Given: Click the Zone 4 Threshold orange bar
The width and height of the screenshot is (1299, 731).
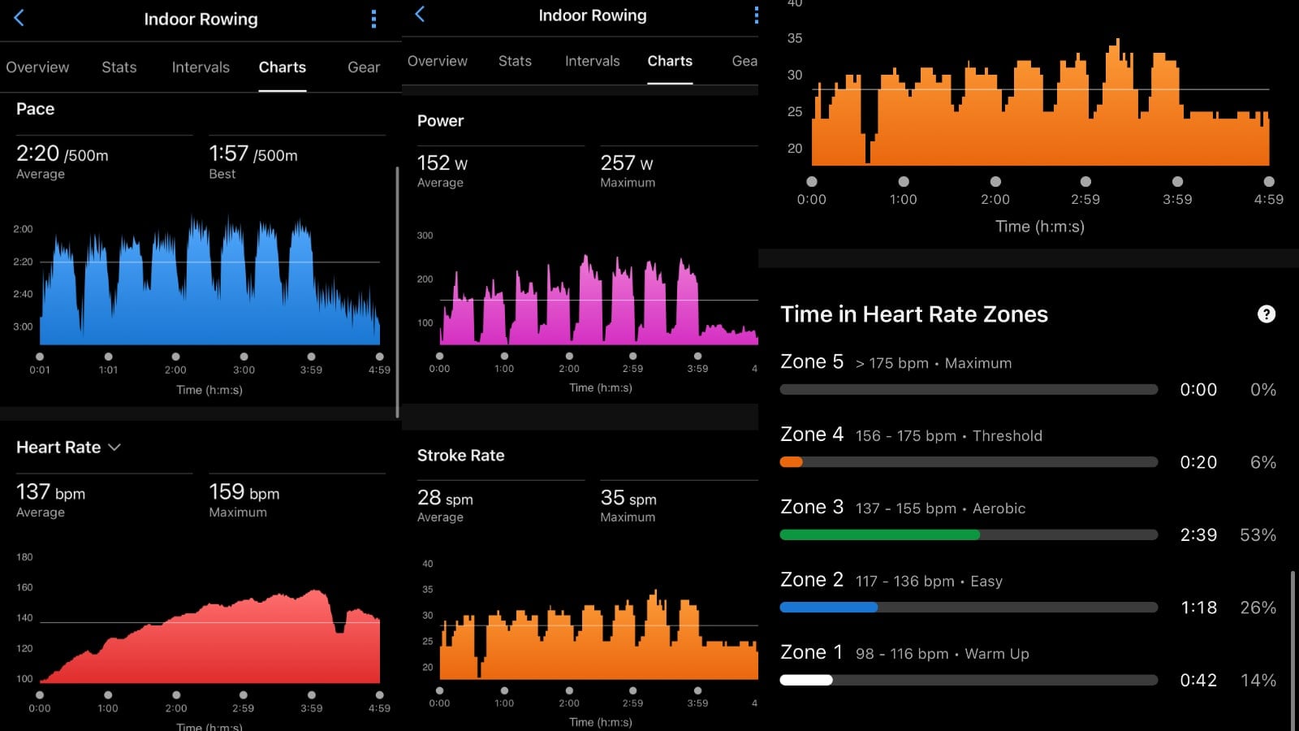Looking at the screenshot, I should [x=791, y=462].
